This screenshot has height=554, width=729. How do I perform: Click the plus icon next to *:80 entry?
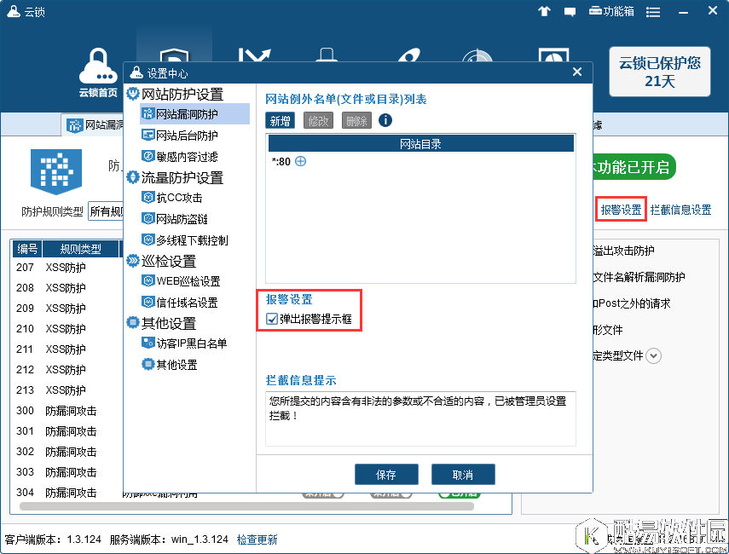300,161
